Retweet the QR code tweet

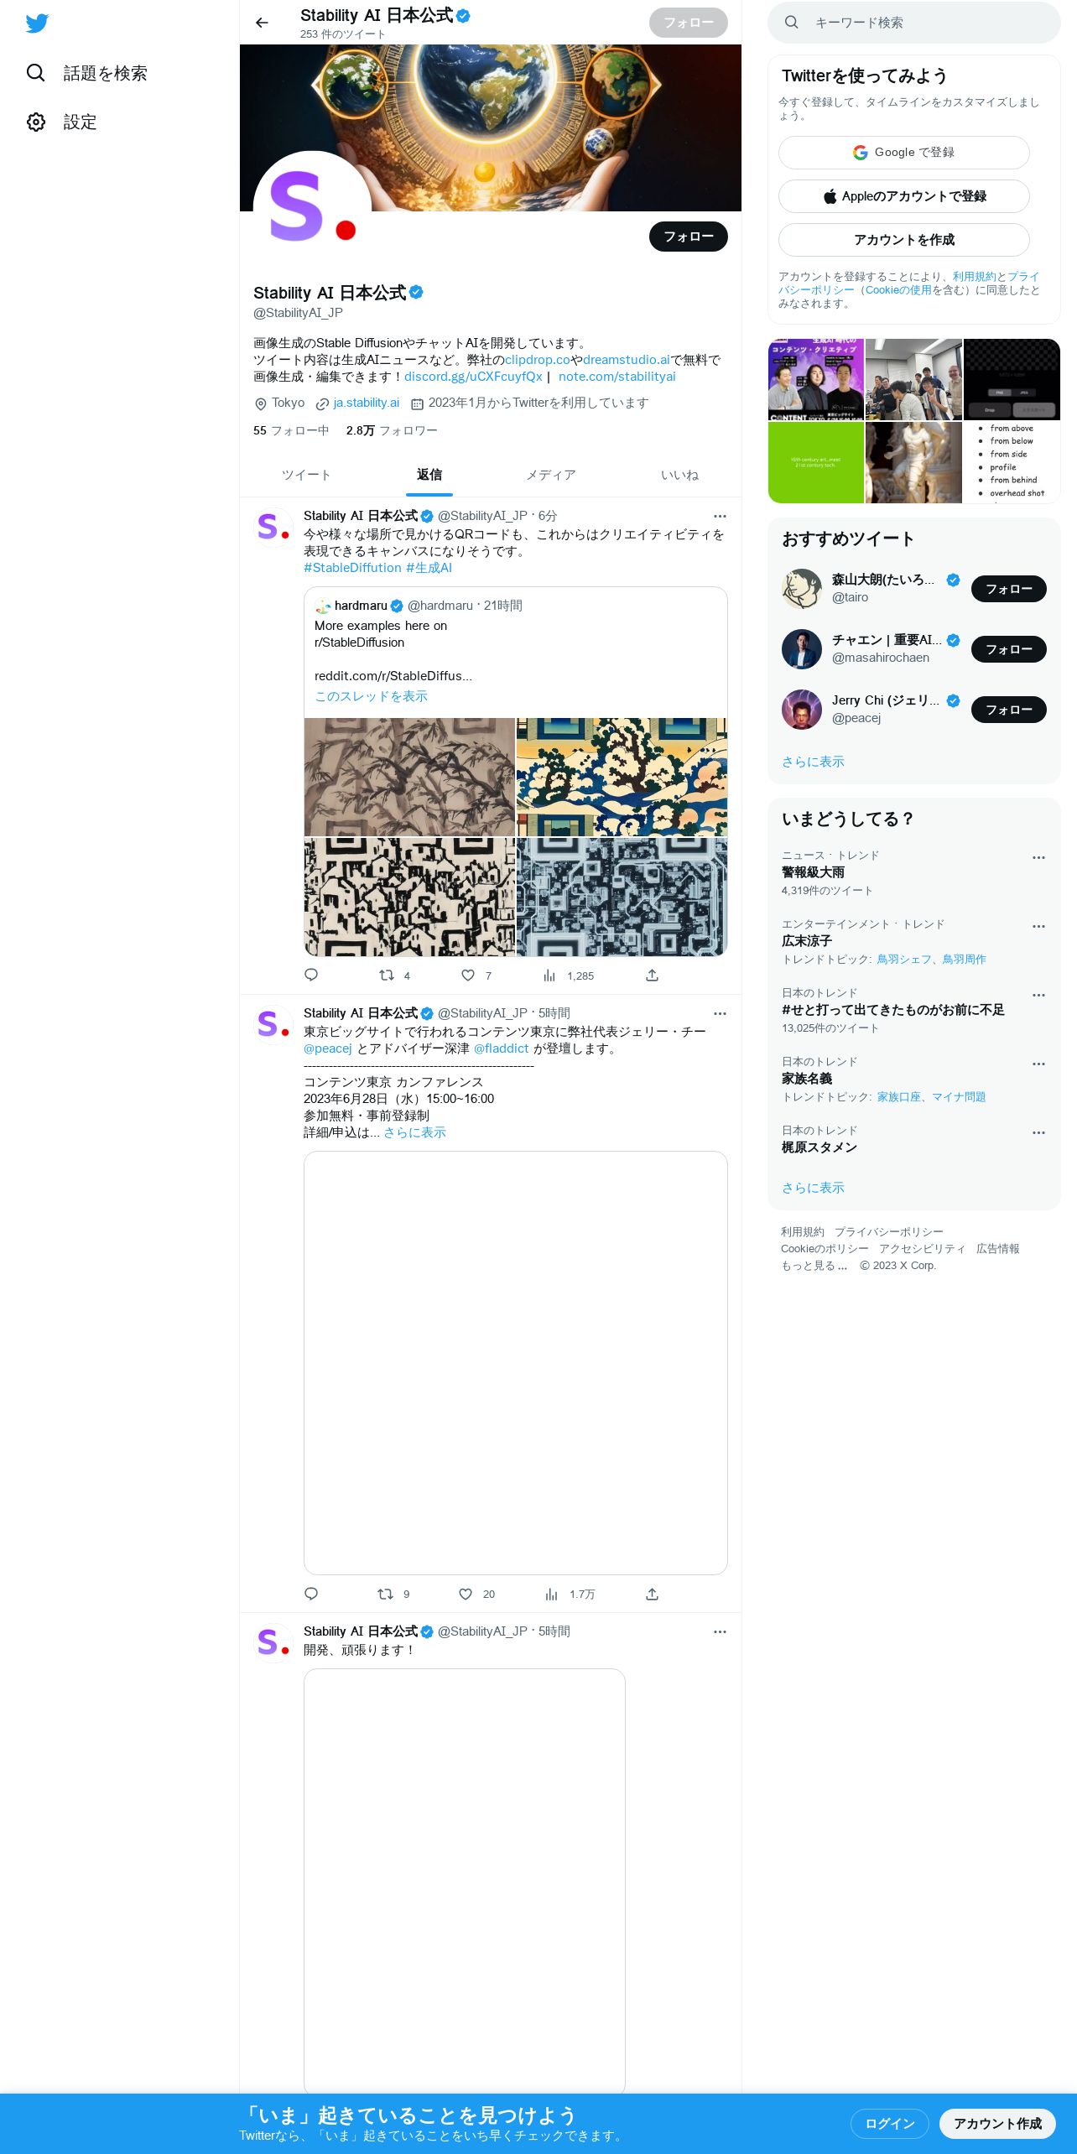tap(387, 975)
